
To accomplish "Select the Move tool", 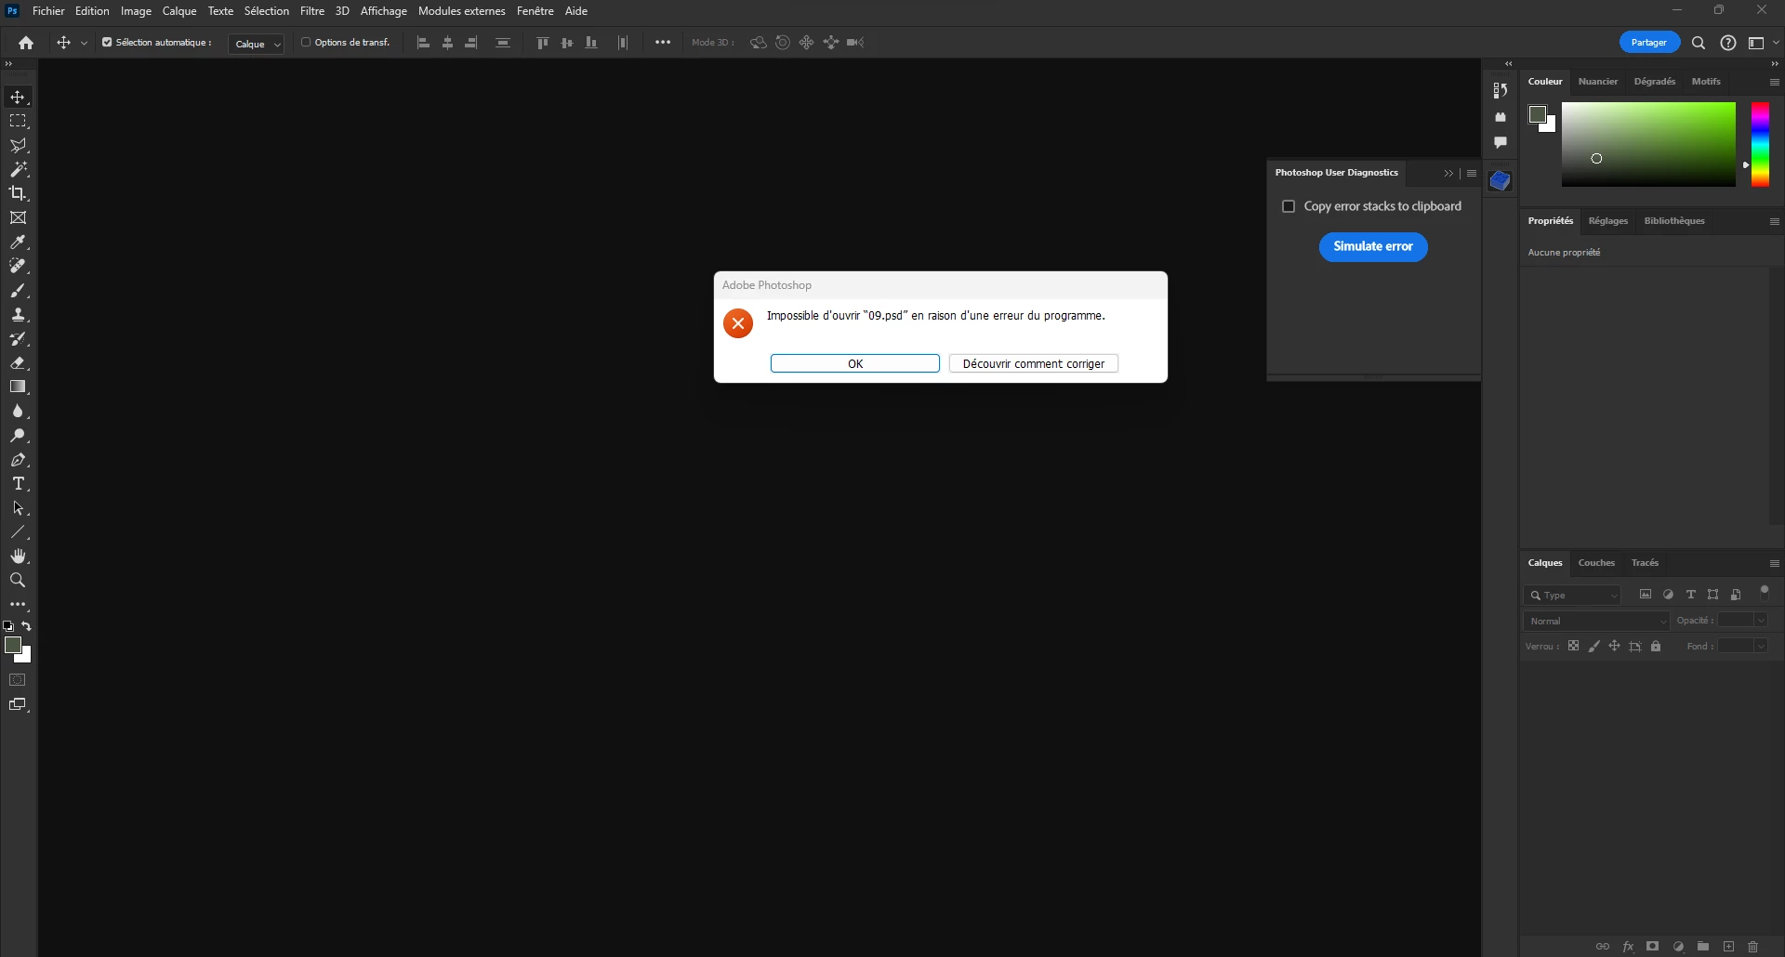I will [18, 98].
